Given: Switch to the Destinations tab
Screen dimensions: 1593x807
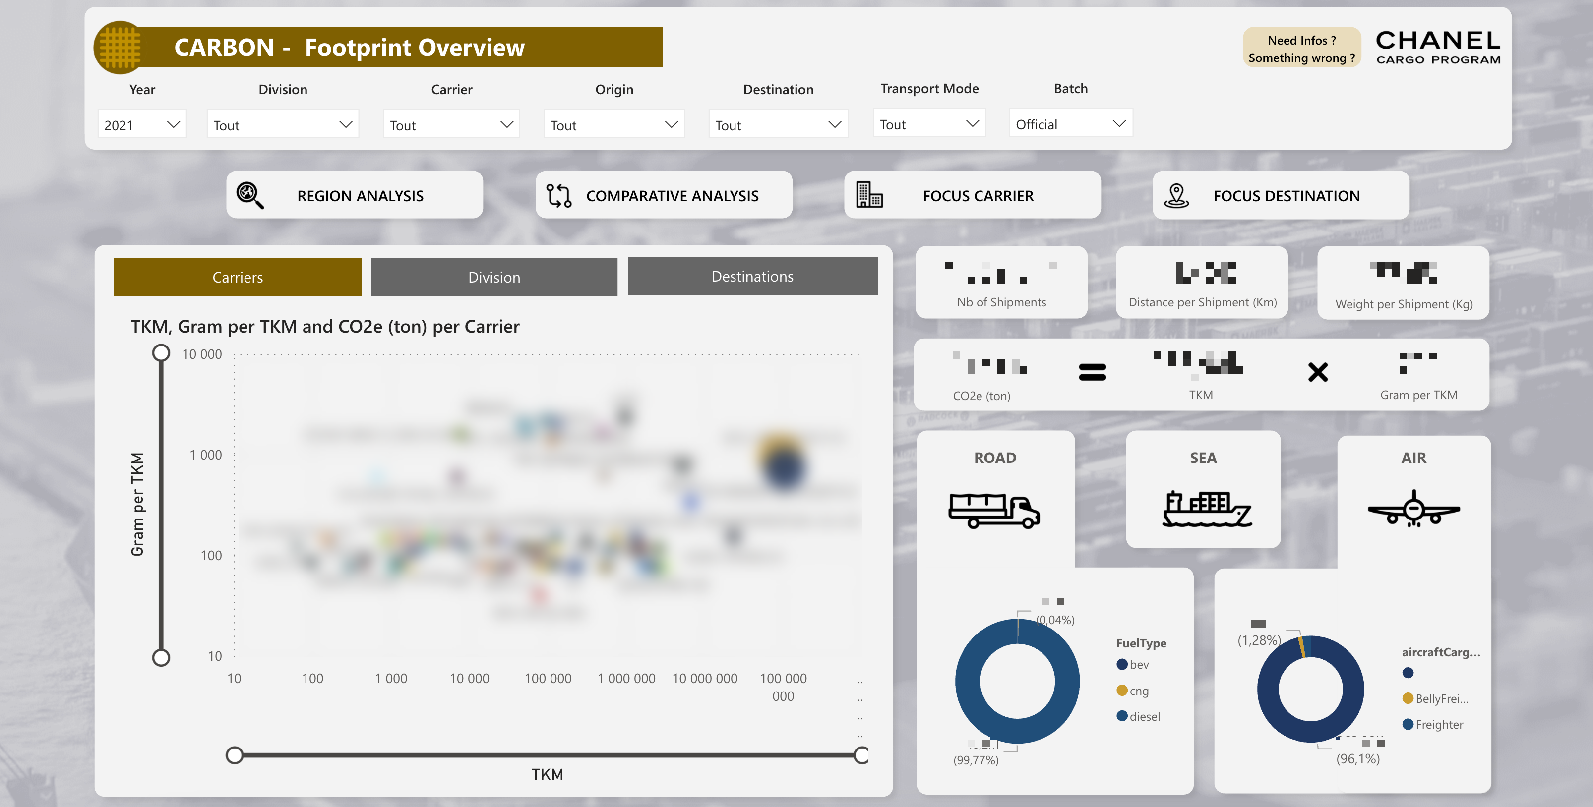Looking at the screenshot, I should [752, 276].
